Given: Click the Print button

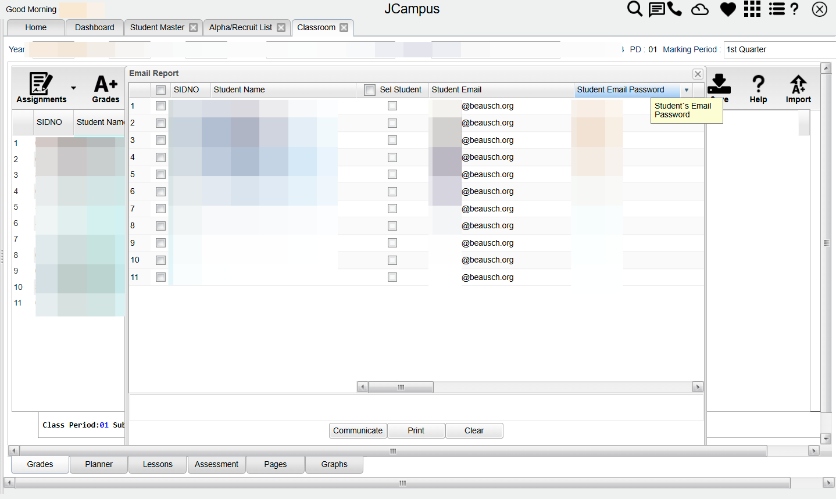Looking at the screenshot, I should point(416,430).
